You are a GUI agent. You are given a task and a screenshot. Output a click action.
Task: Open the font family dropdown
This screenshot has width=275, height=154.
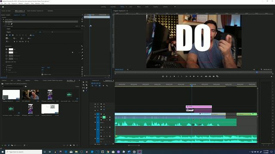point(44,29)
